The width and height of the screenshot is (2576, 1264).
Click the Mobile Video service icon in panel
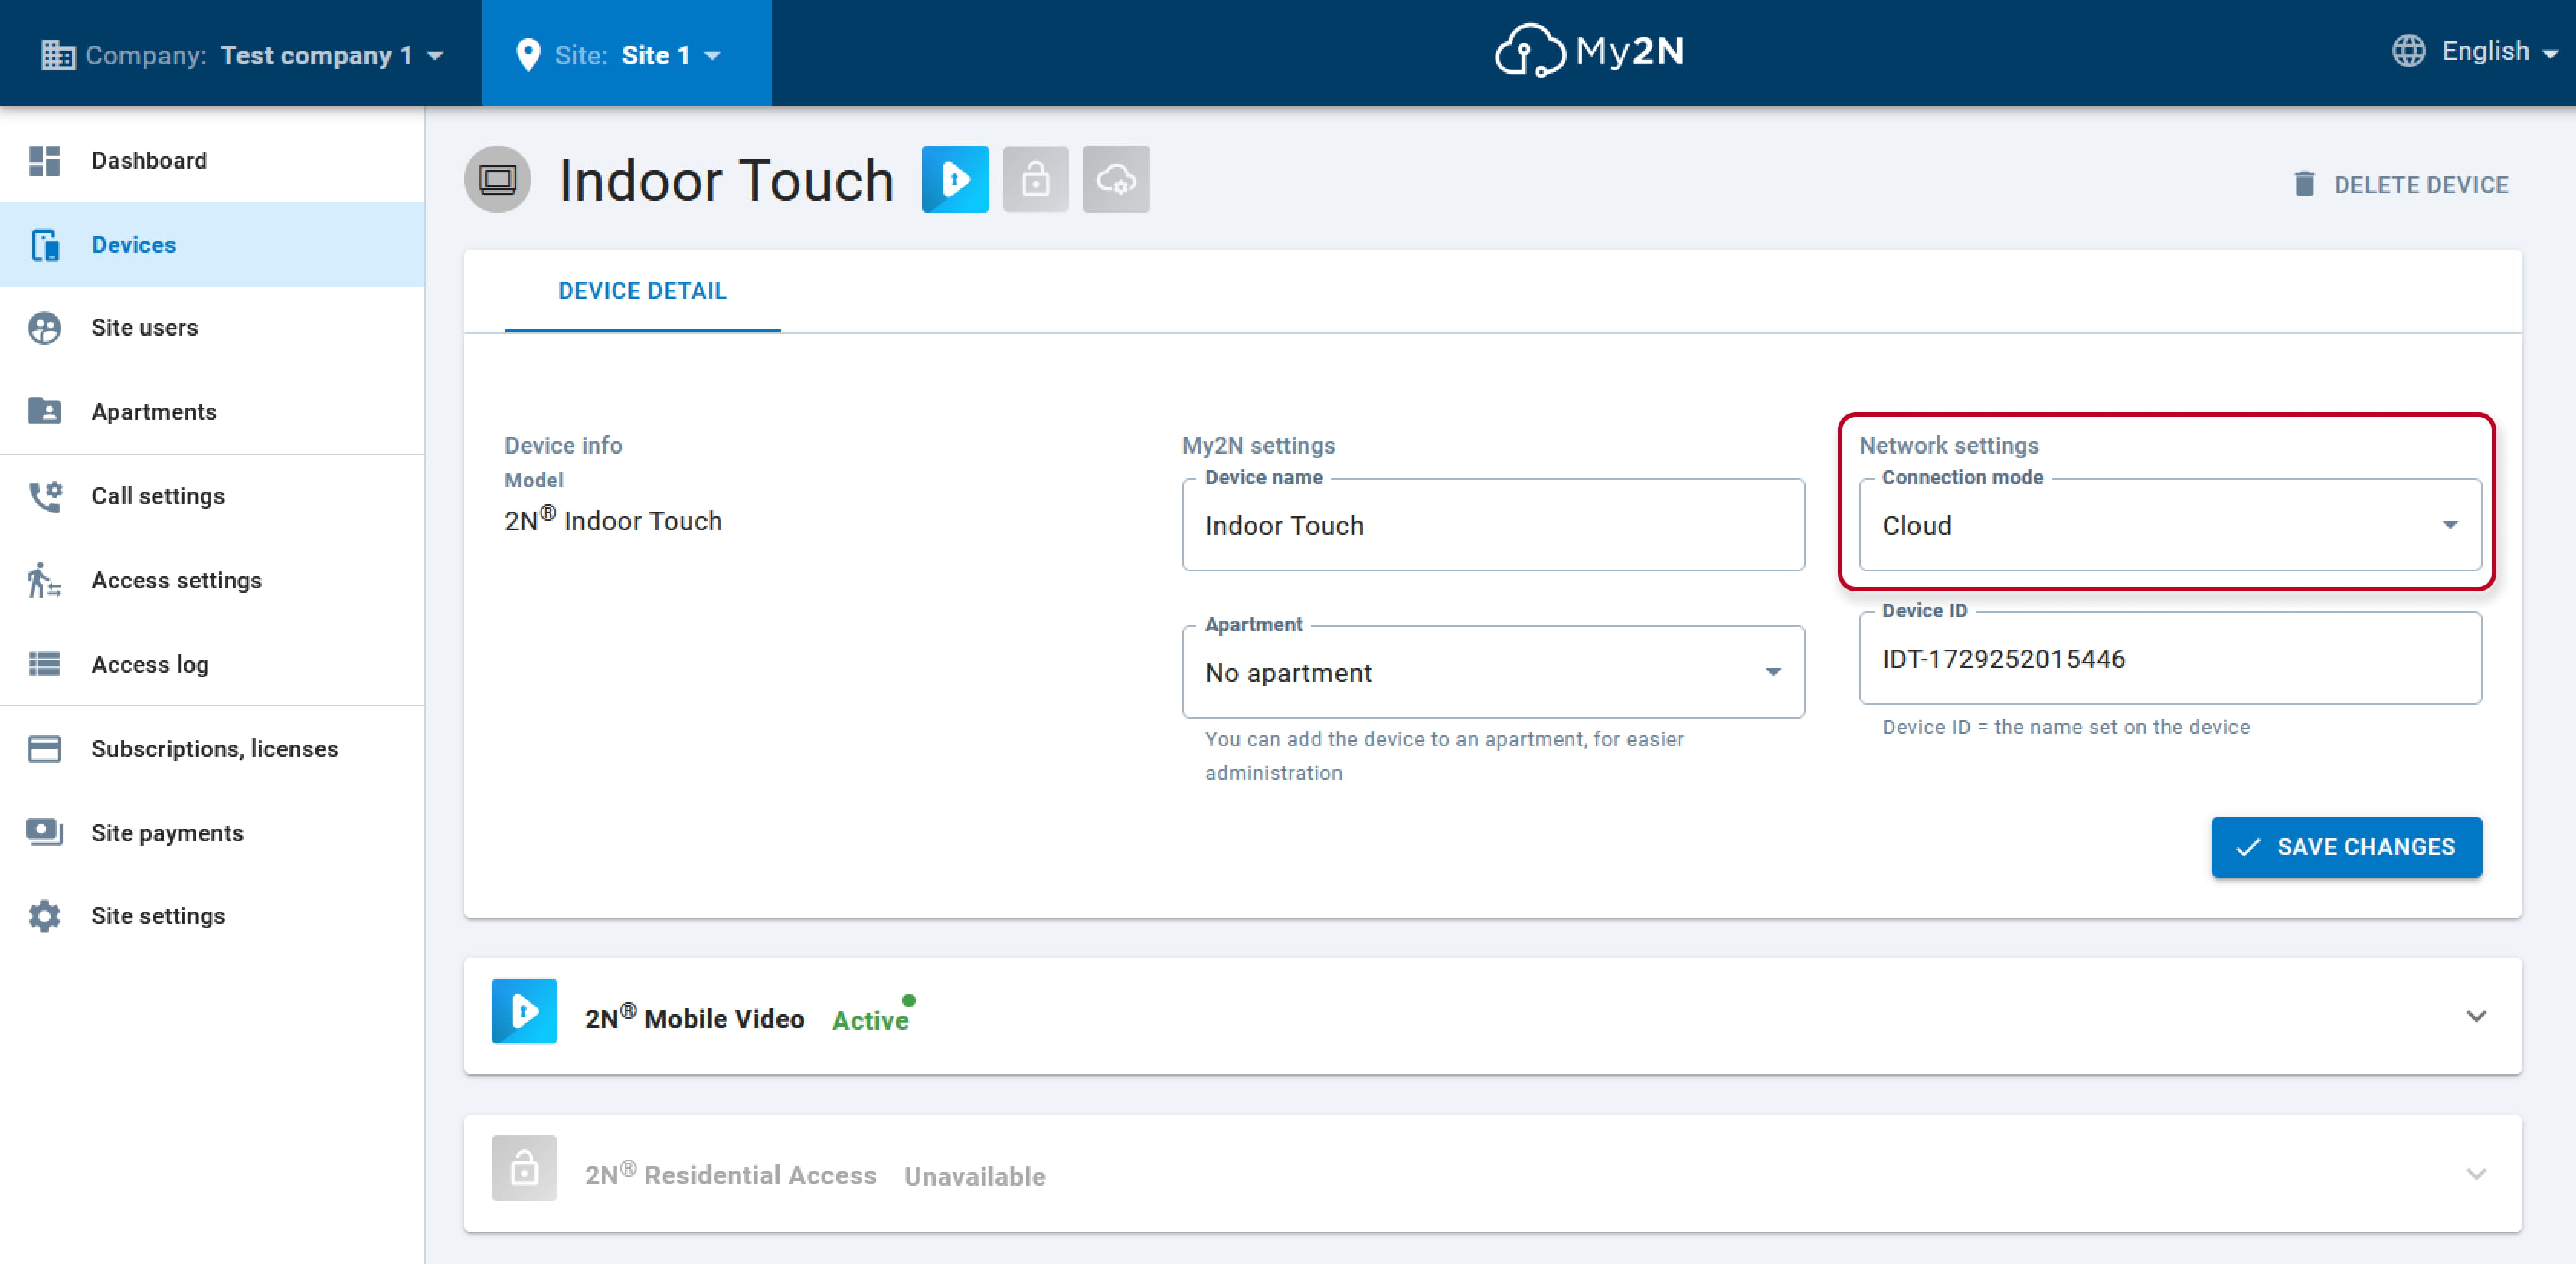coord(524,1010)
